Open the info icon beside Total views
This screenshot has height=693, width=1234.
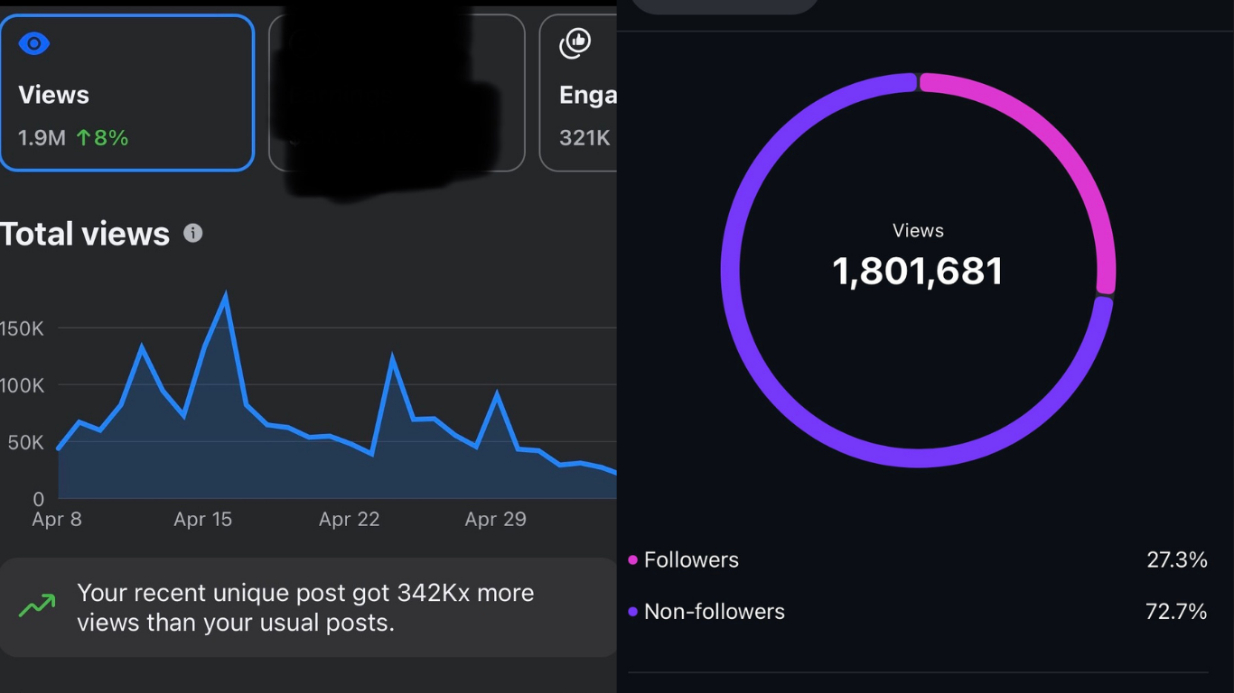(192, 233)
